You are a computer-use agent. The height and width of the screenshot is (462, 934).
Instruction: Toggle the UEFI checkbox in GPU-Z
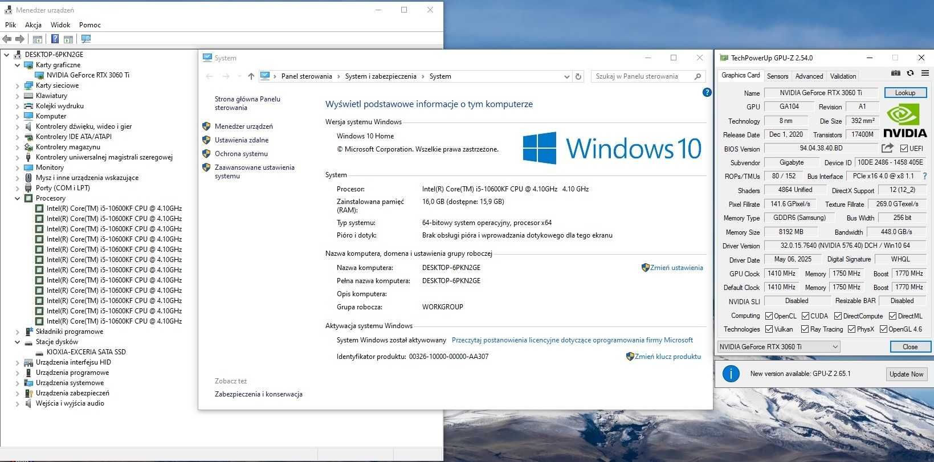[904, 149]
